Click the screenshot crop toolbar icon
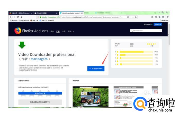Screen dimensions: 178x118 point(159,17)
